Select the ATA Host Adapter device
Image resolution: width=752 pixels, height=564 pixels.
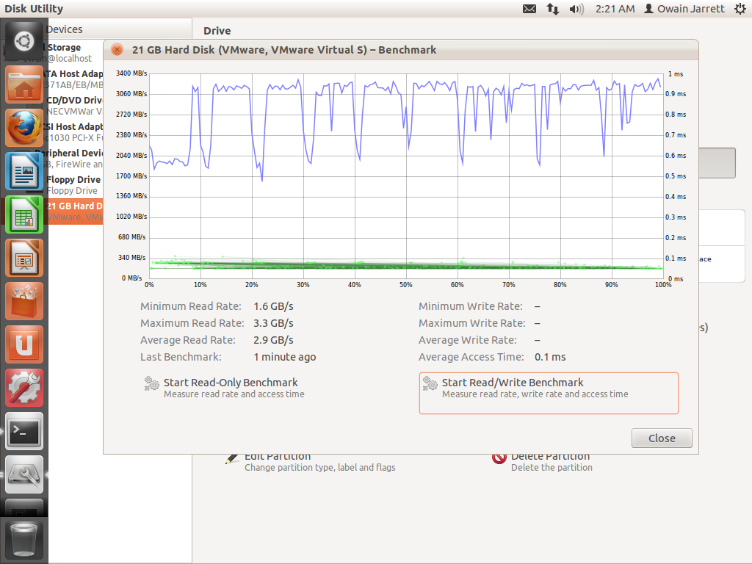coord(76,79)
